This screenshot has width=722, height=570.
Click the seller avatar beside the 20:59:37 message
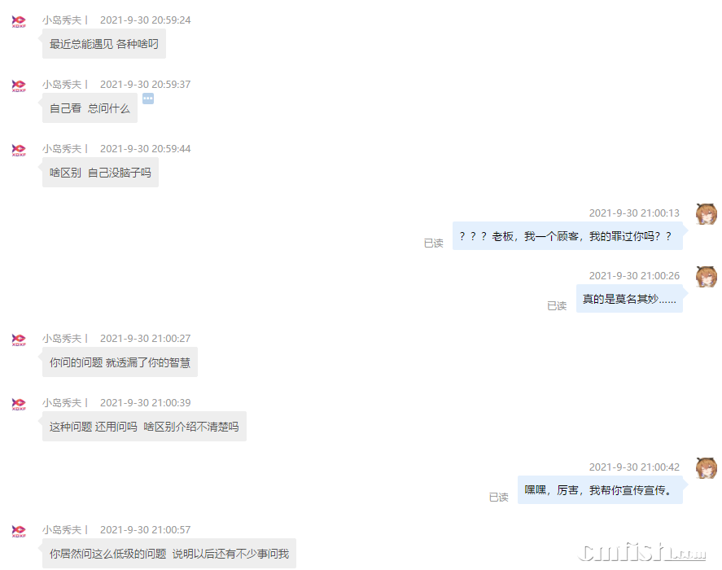point(19,85)
